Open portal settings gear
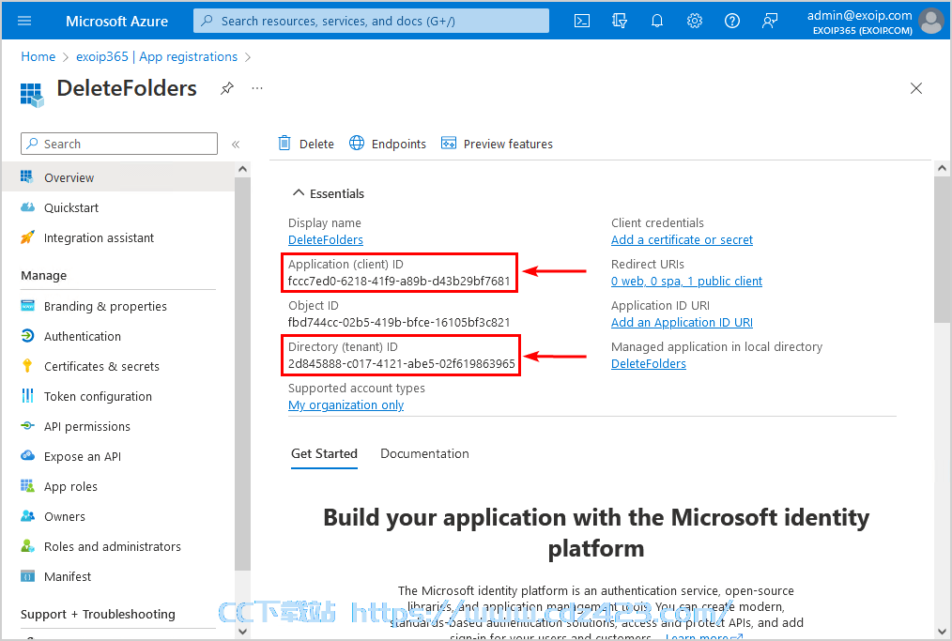 (x=695, y=22)
